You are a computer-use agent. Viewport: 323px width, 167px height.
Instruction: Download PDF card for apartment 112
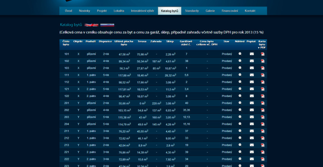[x=262, y=82]
